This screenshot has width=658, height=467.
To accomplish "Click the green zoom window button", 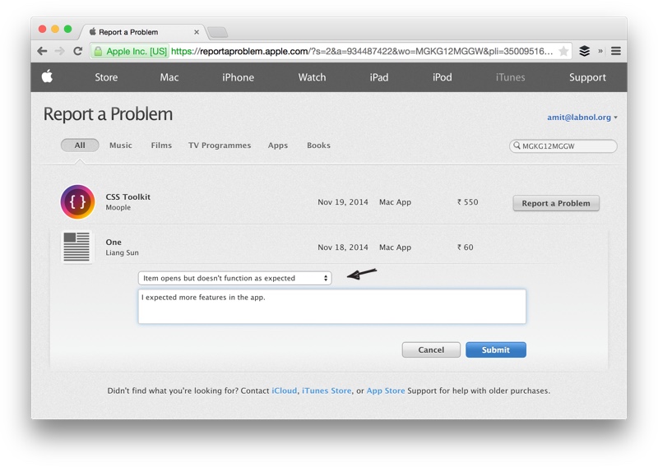I will (x=67, y=29).
